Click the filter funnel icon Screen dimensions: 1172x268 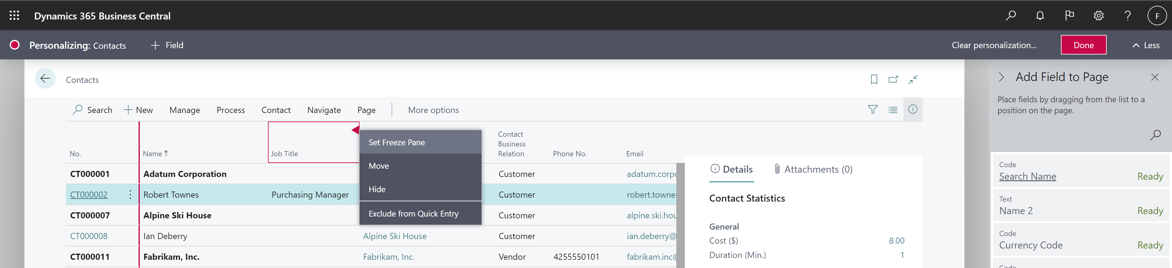[872, 109]
